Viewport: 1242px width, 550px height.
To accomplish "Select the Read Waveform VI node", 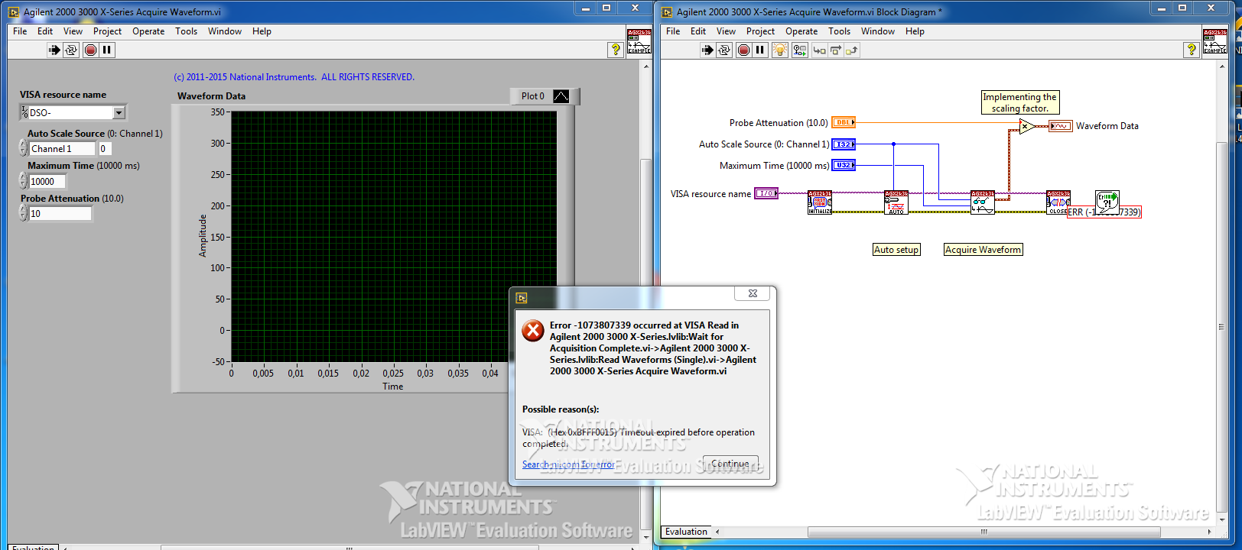I will point(983,202).
